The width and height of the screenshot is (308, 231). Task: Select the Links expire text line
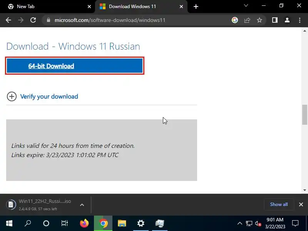[x=65, y=155]
